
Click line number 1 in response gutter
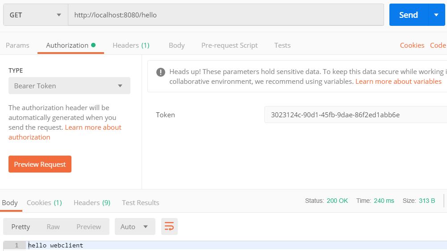[17, 245]
